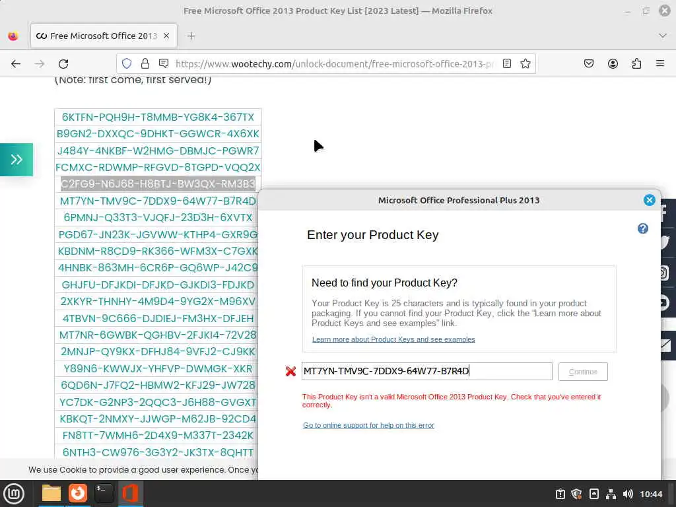
Task: Open the Firefox account icon
Action: click(x=613, y=64)
